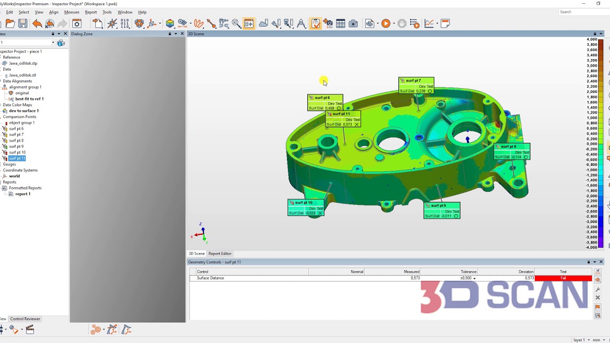This screenshot has width=610, height=343.
Task: Open the dropdown arrow next to the Play icon
Action: point(394,23)
